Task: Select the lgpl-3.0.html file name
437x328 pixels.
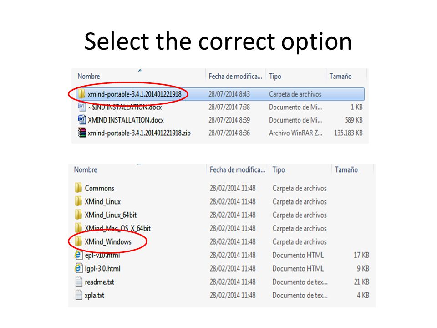Action: [x=102, y=268]
